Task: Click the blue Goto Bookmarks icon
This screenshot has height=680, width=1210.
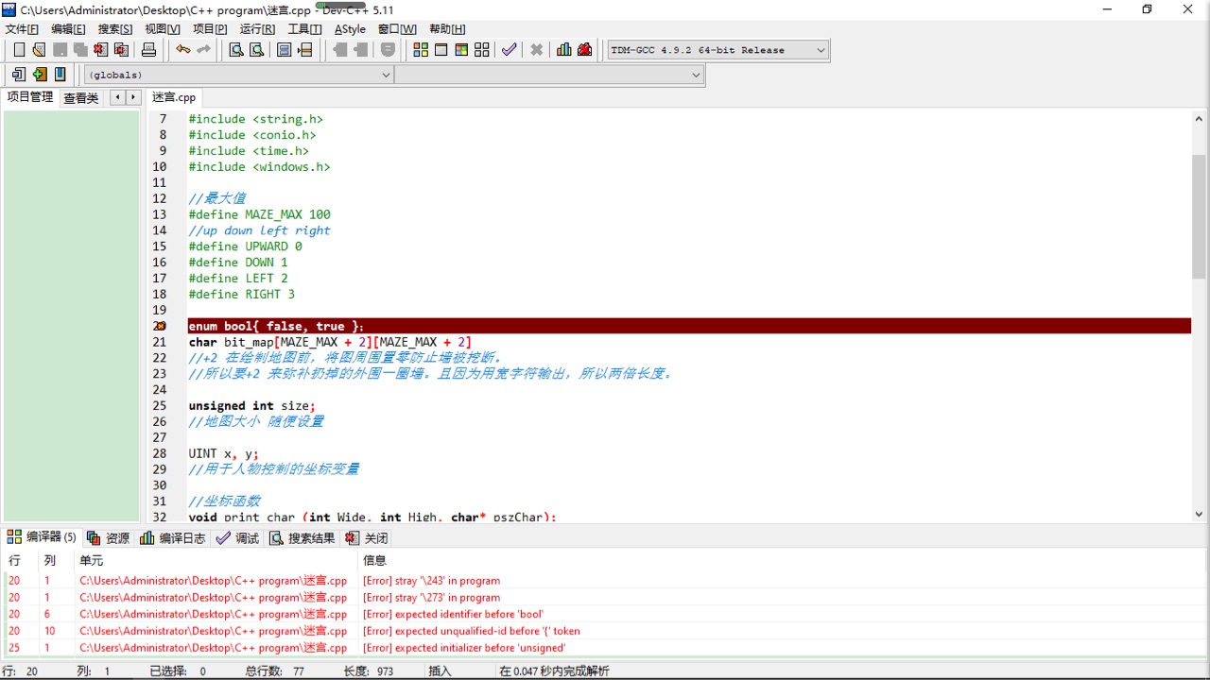Action: click(60, 75)
